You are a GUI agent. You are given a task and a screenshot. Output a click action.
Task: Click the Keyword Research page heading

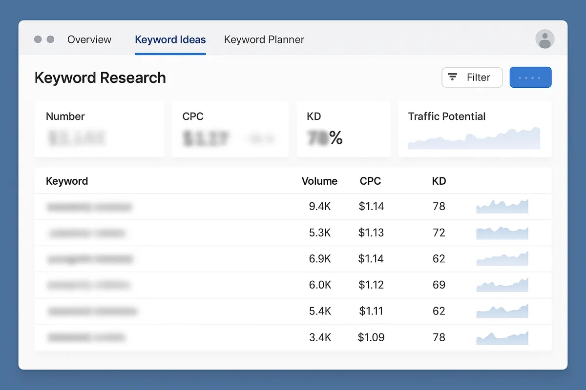100,78
